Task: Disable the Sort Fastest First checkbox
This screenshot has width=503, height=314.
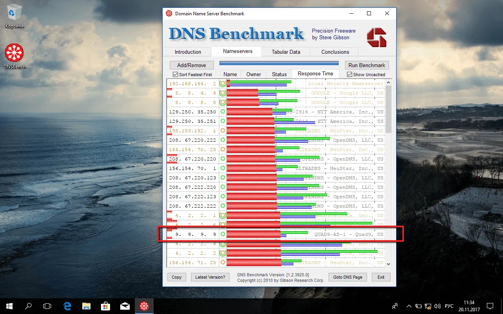Action: tap(175, 74)
